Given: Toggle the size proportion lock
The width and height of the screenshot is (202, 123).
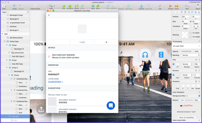Looking at the screenshot, I should point(191,21).
